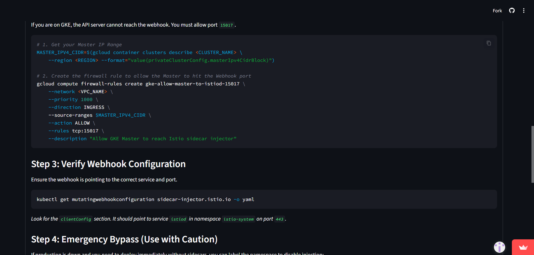Screen dimensions: 534x255
Task: Click the 'Step 4: Emergency Bypass' heading
Action: 124,239
